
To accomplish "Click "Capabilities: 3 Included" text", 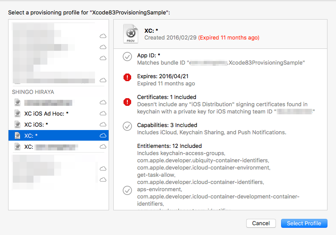I will [167, 125].
